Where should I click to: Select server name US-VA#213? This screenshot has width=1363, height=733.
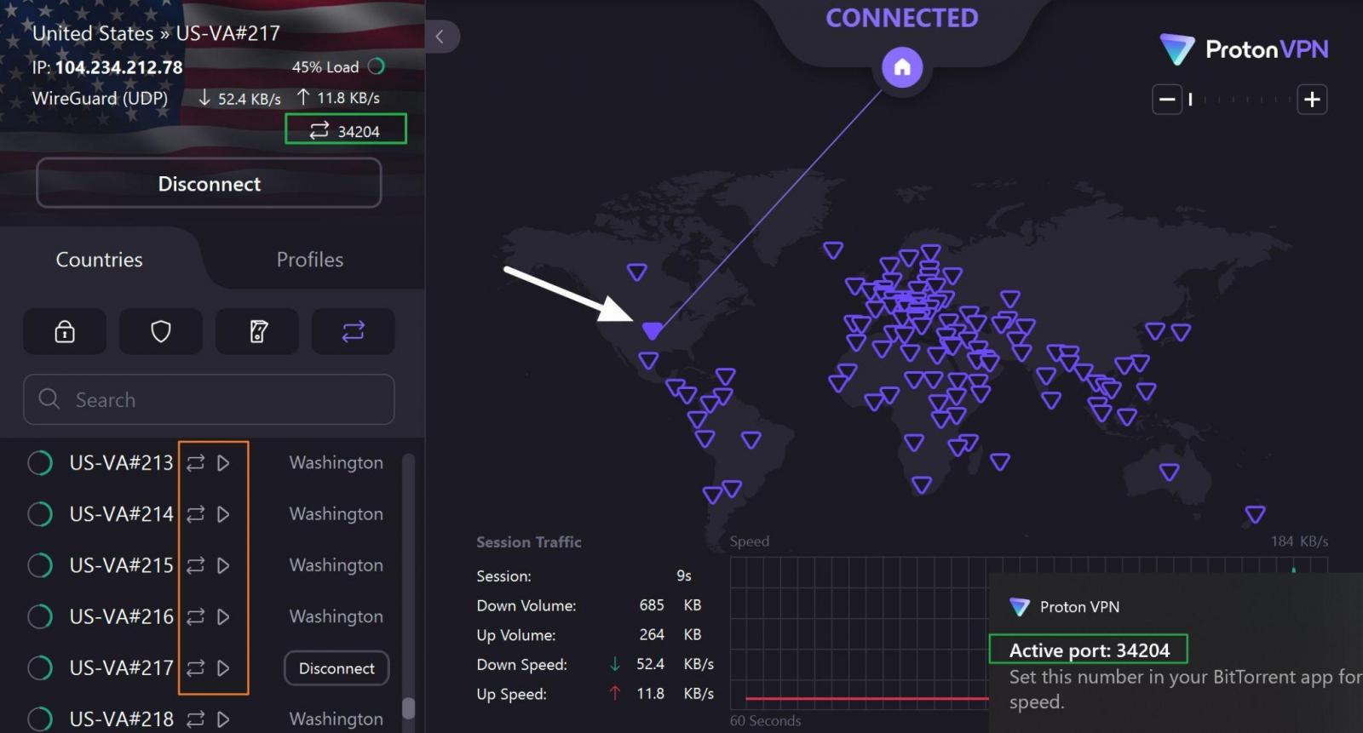coord(121,463)
